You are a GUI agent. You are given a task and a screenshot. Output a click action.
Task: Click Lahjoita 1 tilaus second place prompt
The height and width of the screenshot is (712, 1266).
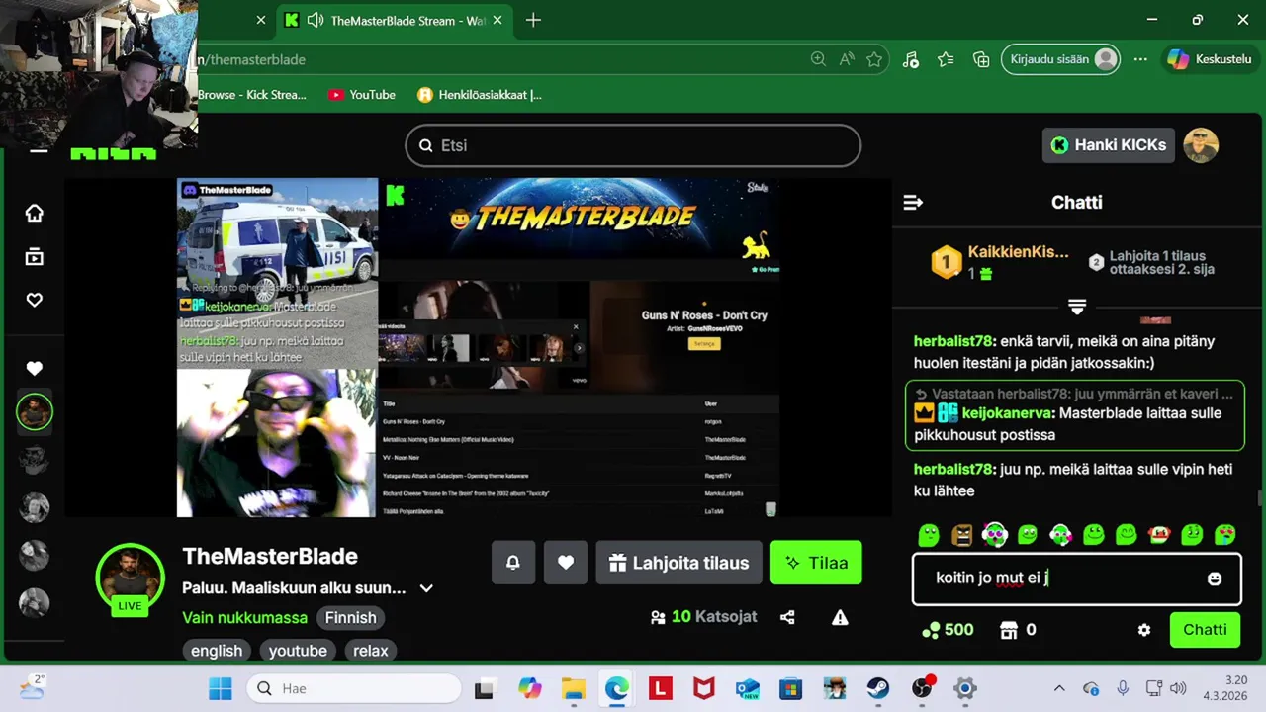(1151, 262)
